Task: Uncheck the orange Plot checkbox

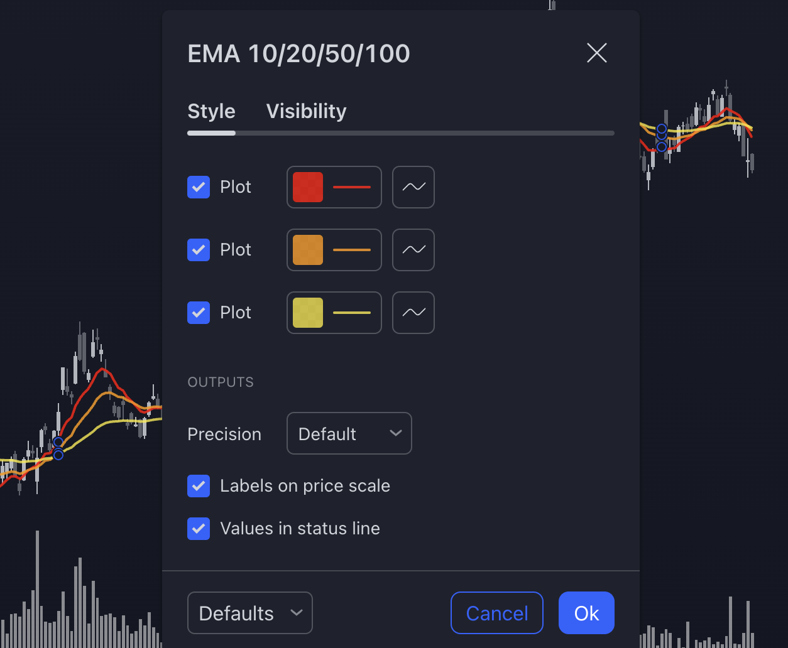Action: click(199, 250)
